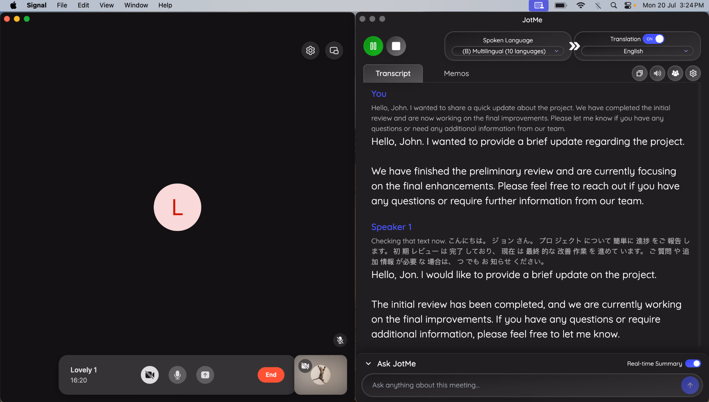
Task: Click battery status icon
Action: [560, 5]
